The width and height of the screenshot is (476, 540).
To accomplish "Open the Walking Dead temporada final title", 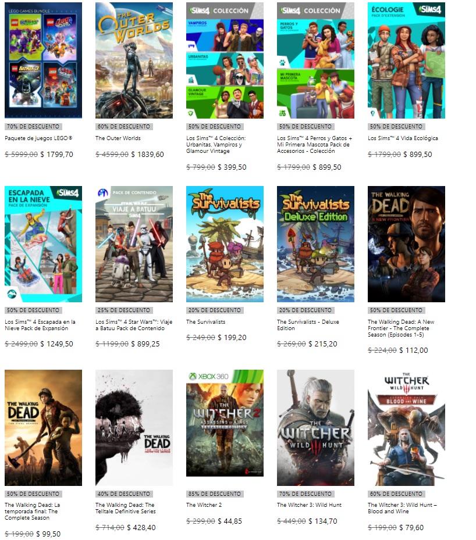I will point(33,512).
